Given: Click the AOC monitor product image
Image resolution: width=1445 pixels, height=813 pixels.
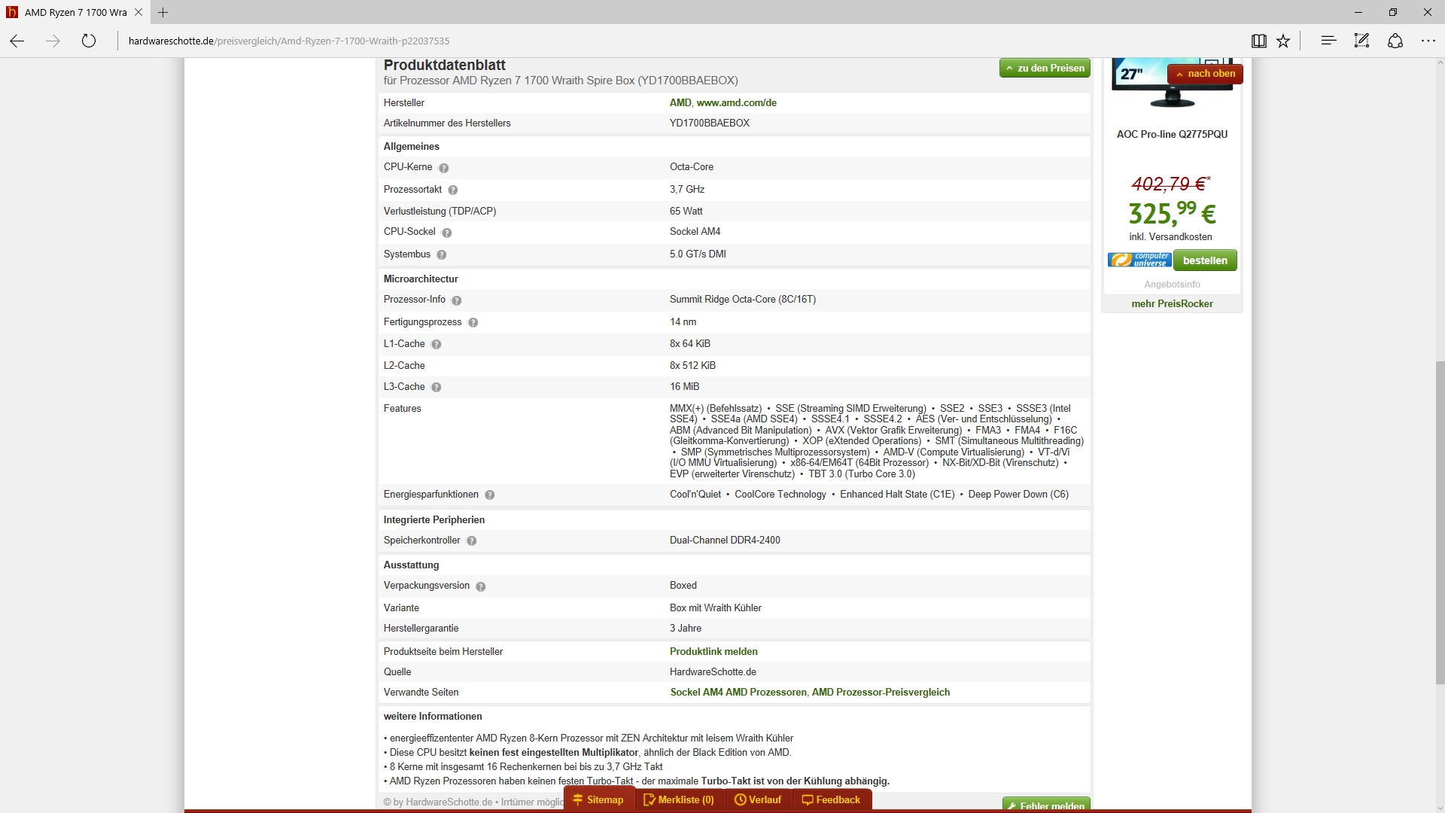Looking at the screenshot, I should click(x=1172, y=84).
